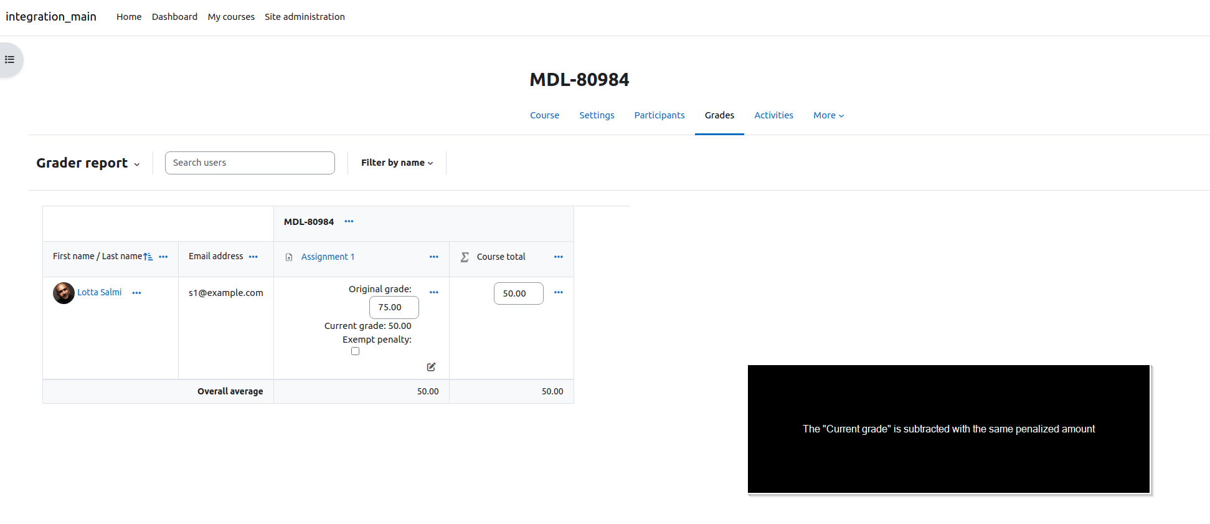Open Site administration
Viewport: 1210px width, 524px height.
pos(305,17)
